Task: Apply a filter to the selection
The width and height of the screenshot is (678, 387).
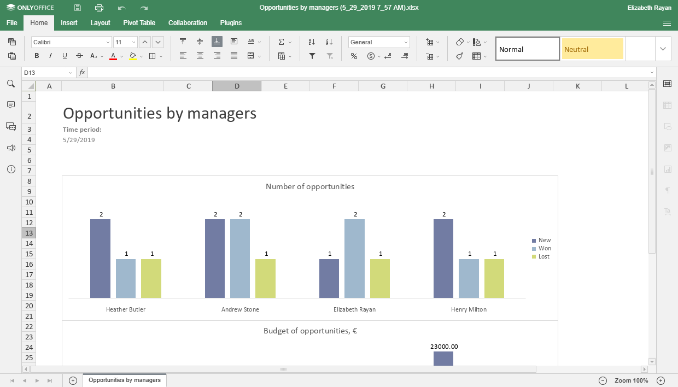Action: [x=311, y=56]
